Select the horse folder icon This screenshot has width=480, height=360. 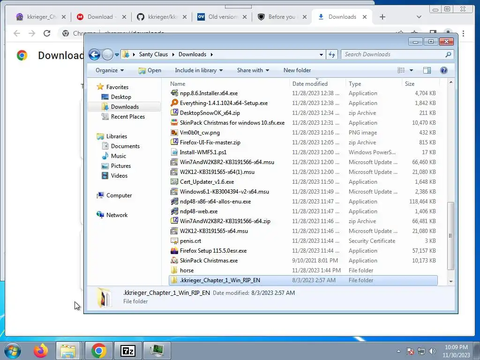tap(174, 270)
